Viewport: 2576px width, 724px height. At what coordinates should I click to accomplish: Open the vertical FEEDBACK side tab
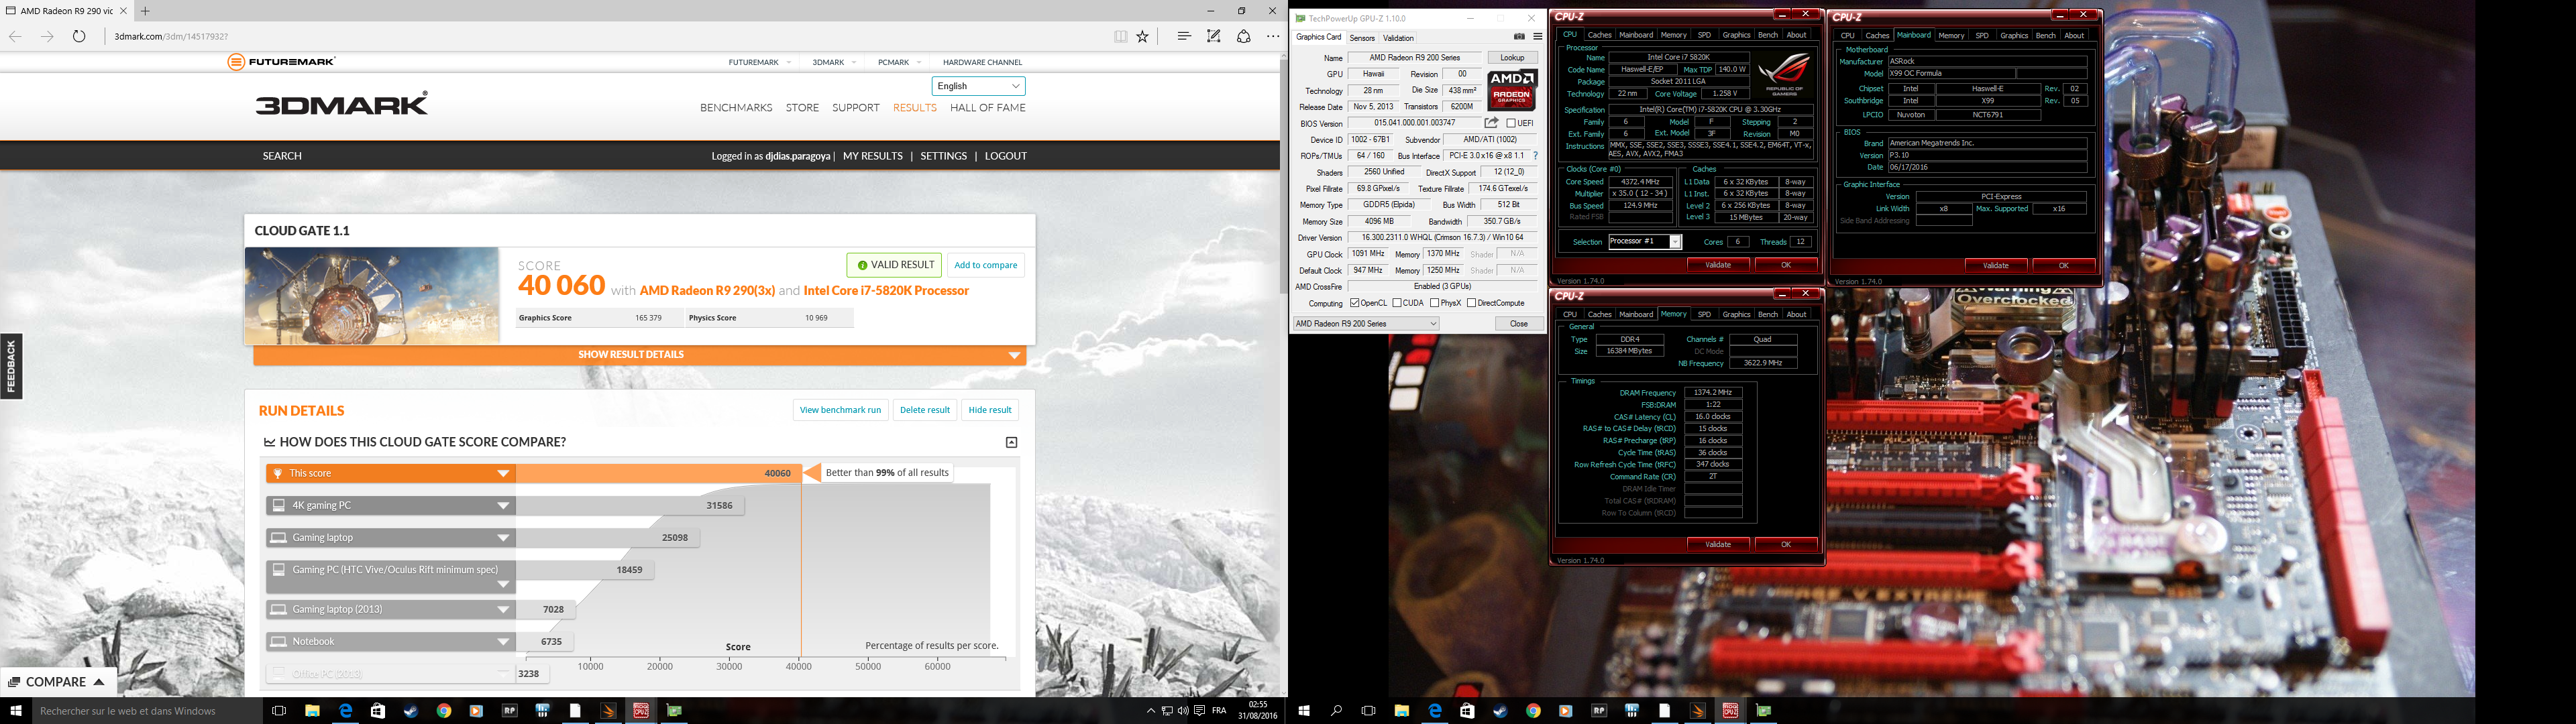pyautogui.click(x=11, y=366)
